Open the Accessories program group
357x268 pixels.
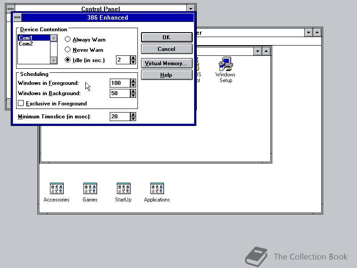point(57,193)
